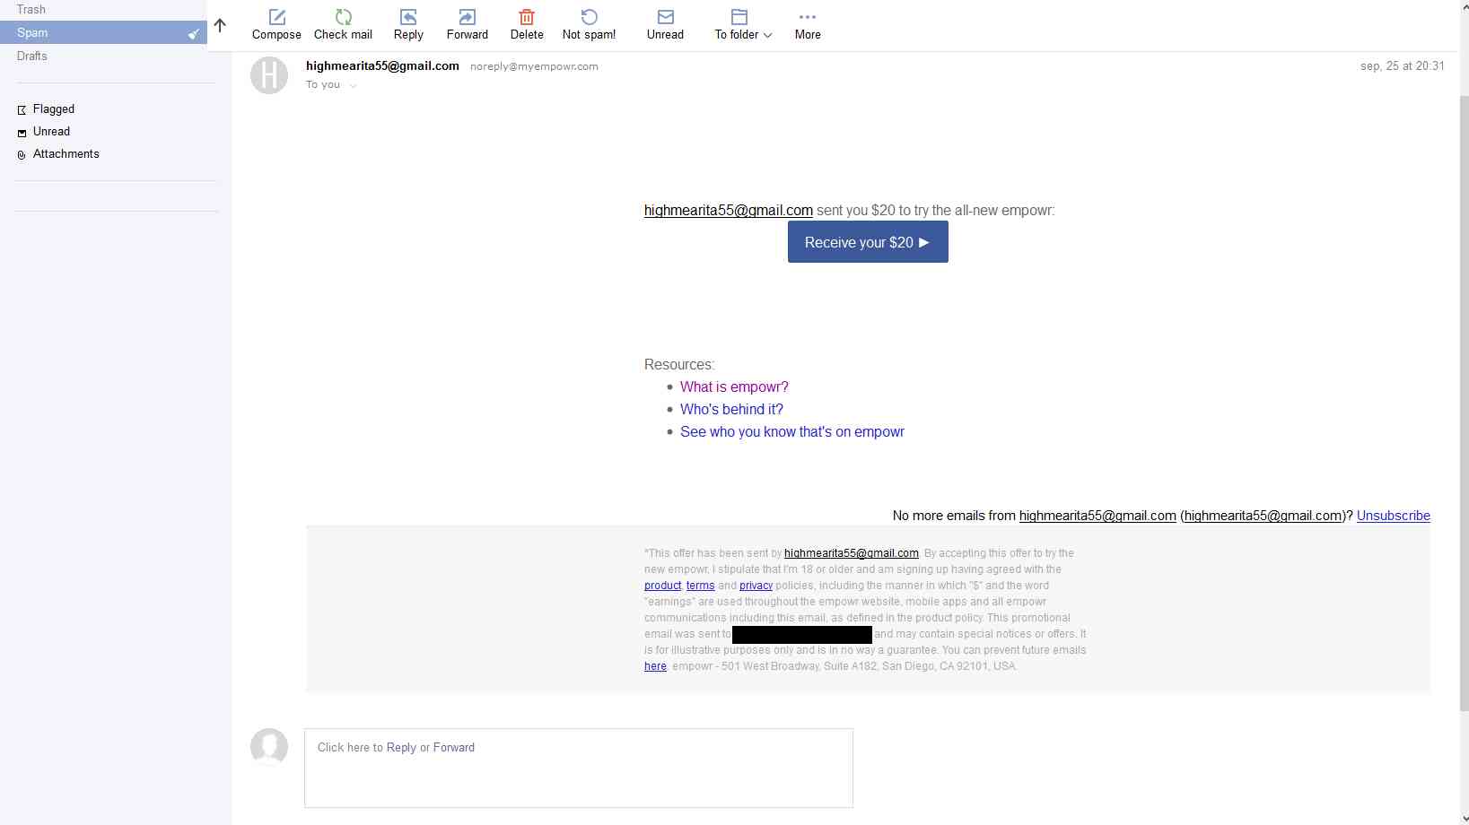Click sender email link in footer disclaimer
1469x825 pixels.
tap(852, 553)
